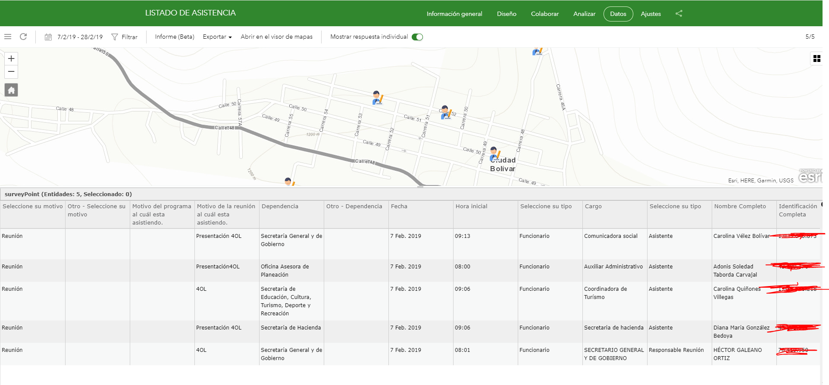Viewport: 829px width, 385px height.
Task: Expand the Exportar dropdown
Action: point(217,37)
